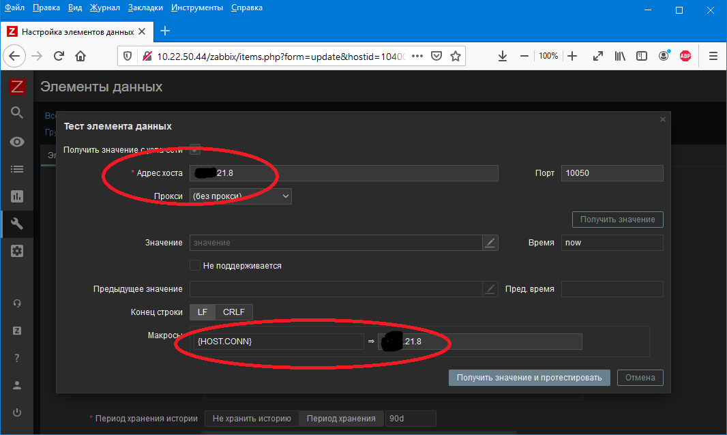
Task: Toggle Получить значение с узла сети checkbox
Action: pos(195,149)
